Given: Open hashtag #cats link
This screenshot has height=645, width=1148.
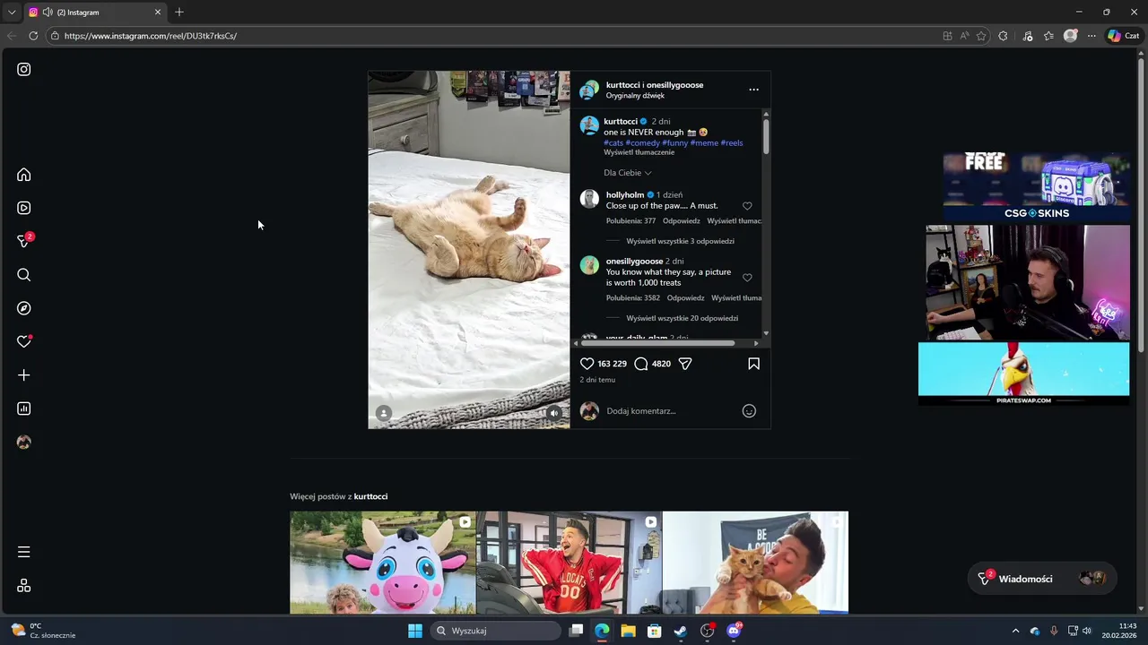Looking at the screenshot, I should click(613, 142).
